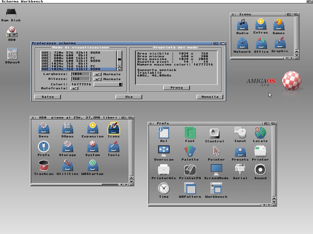Open the Sound speaker icon
Viewport: 313px width, 234px height.
point(260,169)
